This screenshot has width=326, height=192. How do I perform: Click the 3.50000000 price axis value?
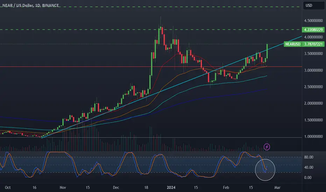(x=313, y=53)
